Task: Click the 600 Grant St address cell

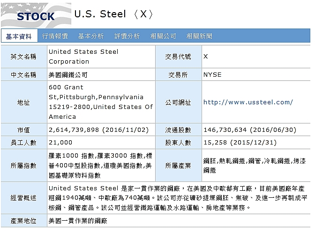Action: [x=101, y=102]
